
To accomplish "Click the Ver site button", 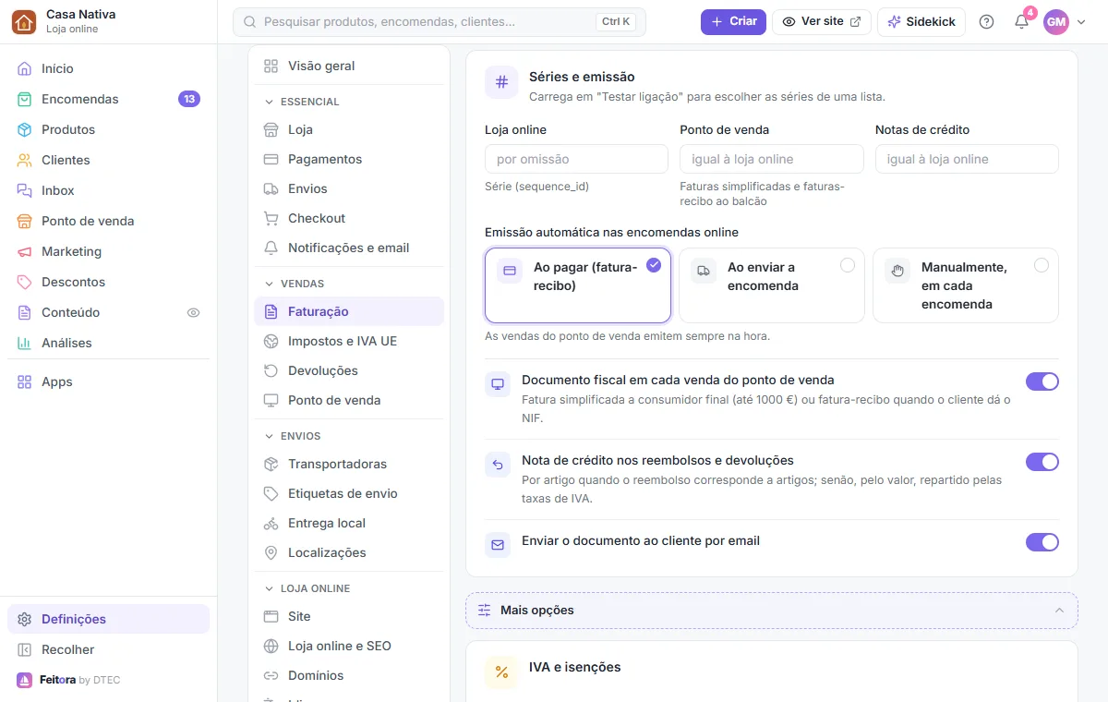I will [x=822, y=21].
